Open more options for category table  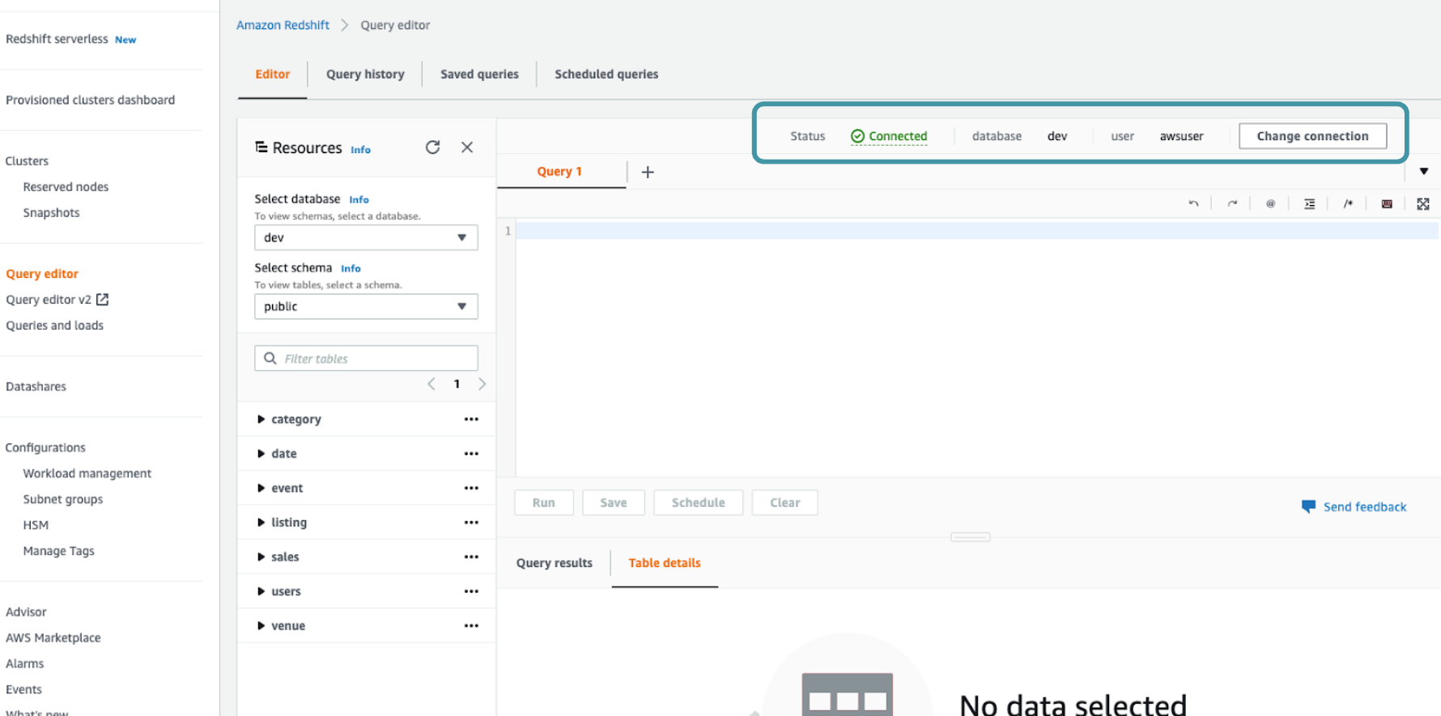pyautogui.click(x=471, y=419)
